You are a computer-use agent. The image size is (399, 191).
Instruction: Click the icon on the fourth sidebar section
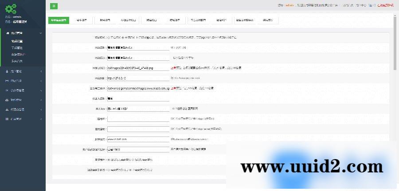coord(7,90)
